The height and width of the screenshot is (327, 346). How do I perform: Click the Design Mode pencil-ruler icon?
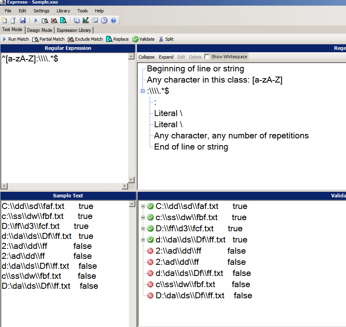coord(86,20)
